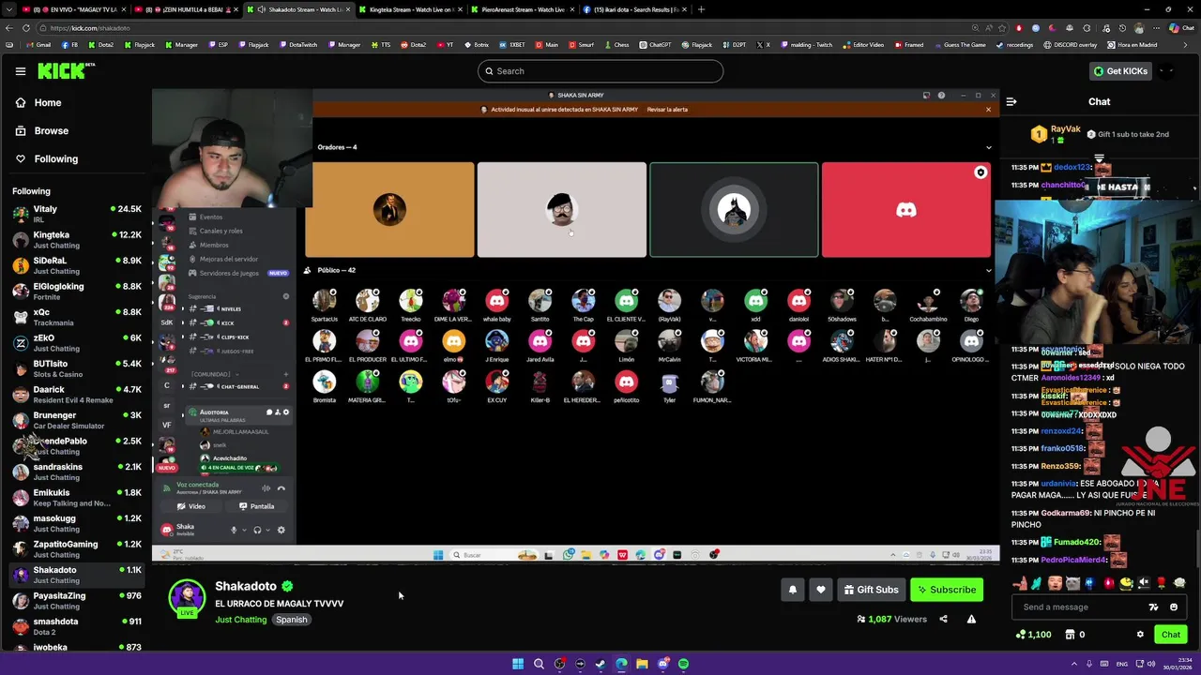
Task: Click the report warning triangle icon
Action: click(971, 619)
